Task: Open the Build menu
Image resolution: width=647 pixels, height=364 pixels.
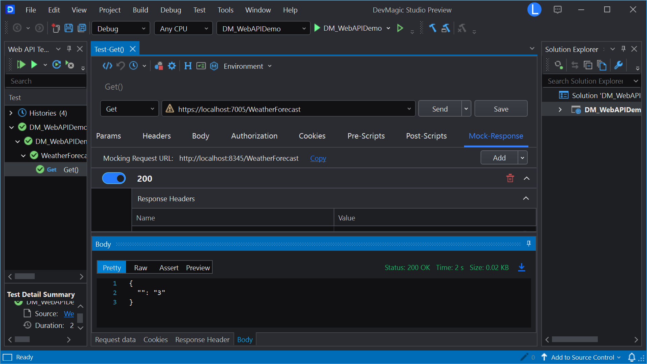Action: pos(140,10)
